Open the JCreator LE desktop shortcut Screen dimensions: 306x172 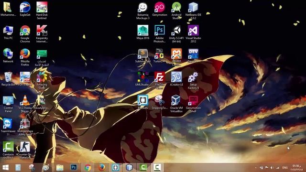[x=176, y=79]
